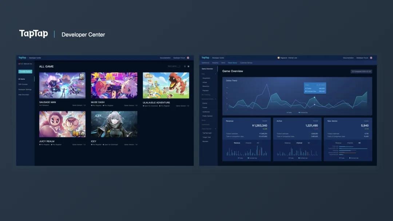Open user avatar in Game Overview header
Viewport: 393px width, 221px height.
pos(371,58)
